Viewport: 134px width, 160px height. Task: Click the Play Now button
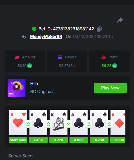pyautogui.click(x=110, y=88)
